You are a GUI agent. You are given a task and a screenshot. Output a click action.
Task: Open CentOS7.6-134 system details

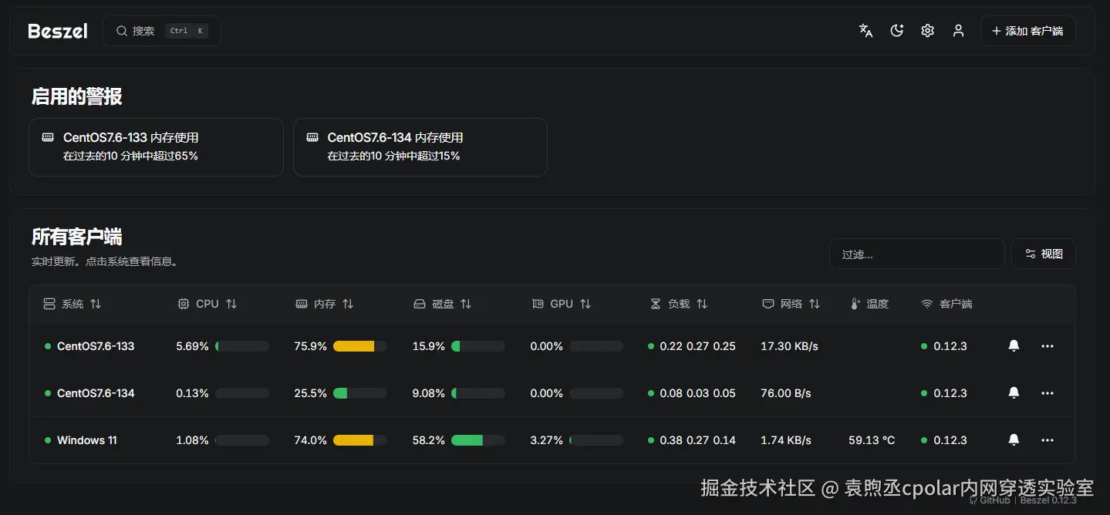click(96, 393)
